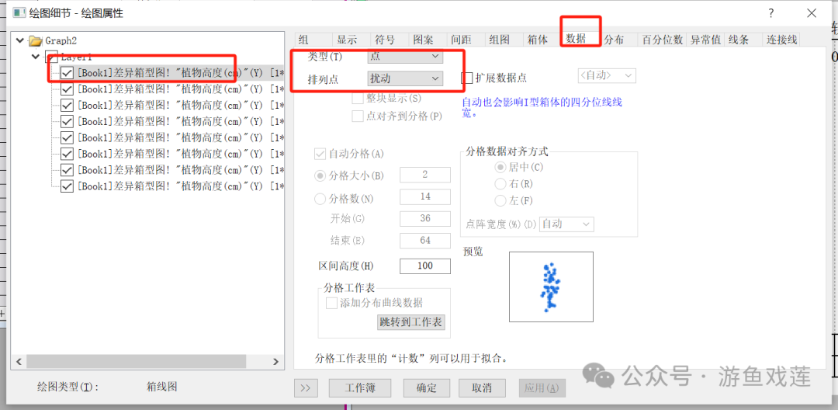Viewport: 838px width, 410px height.
Task: Uncheck the highlighted first plot row checkbox
Action: coord(67,73)
